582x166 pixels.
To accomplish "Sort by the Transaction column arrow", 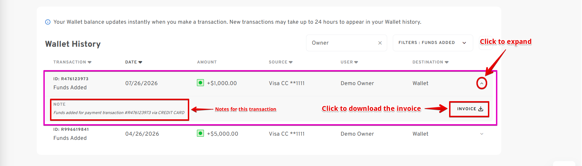I will (x=90, y=62).
